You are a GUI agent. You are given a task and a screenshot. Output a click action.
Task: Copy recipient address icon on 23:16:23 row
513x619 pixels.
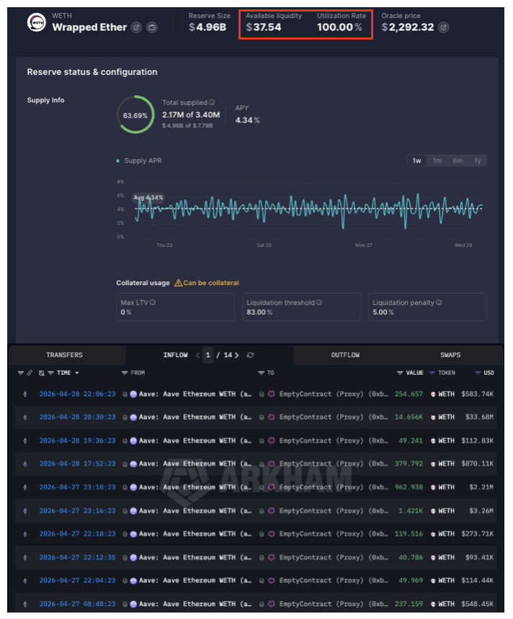click(x=262, y=511)
